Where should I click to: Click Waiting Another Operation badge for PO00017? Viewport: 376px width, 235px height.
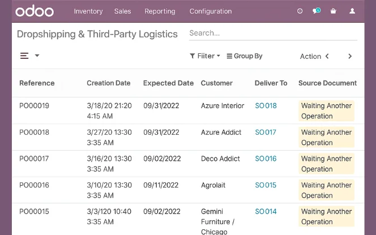pyautogui.click(x=326, y=164)
